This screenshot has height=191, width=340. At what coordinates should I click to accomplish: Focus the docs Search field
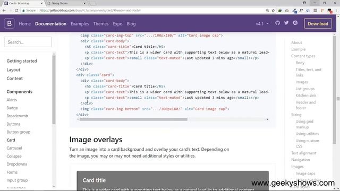pyautogui.click(x=28, y=42)
